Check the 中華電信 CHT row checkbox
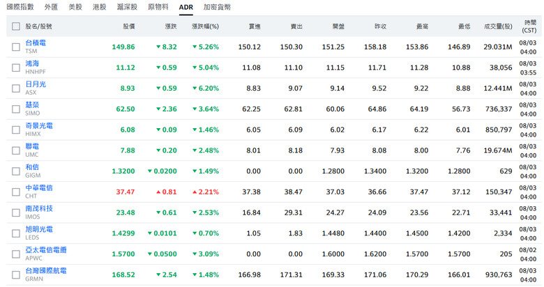 coord(16,192)
